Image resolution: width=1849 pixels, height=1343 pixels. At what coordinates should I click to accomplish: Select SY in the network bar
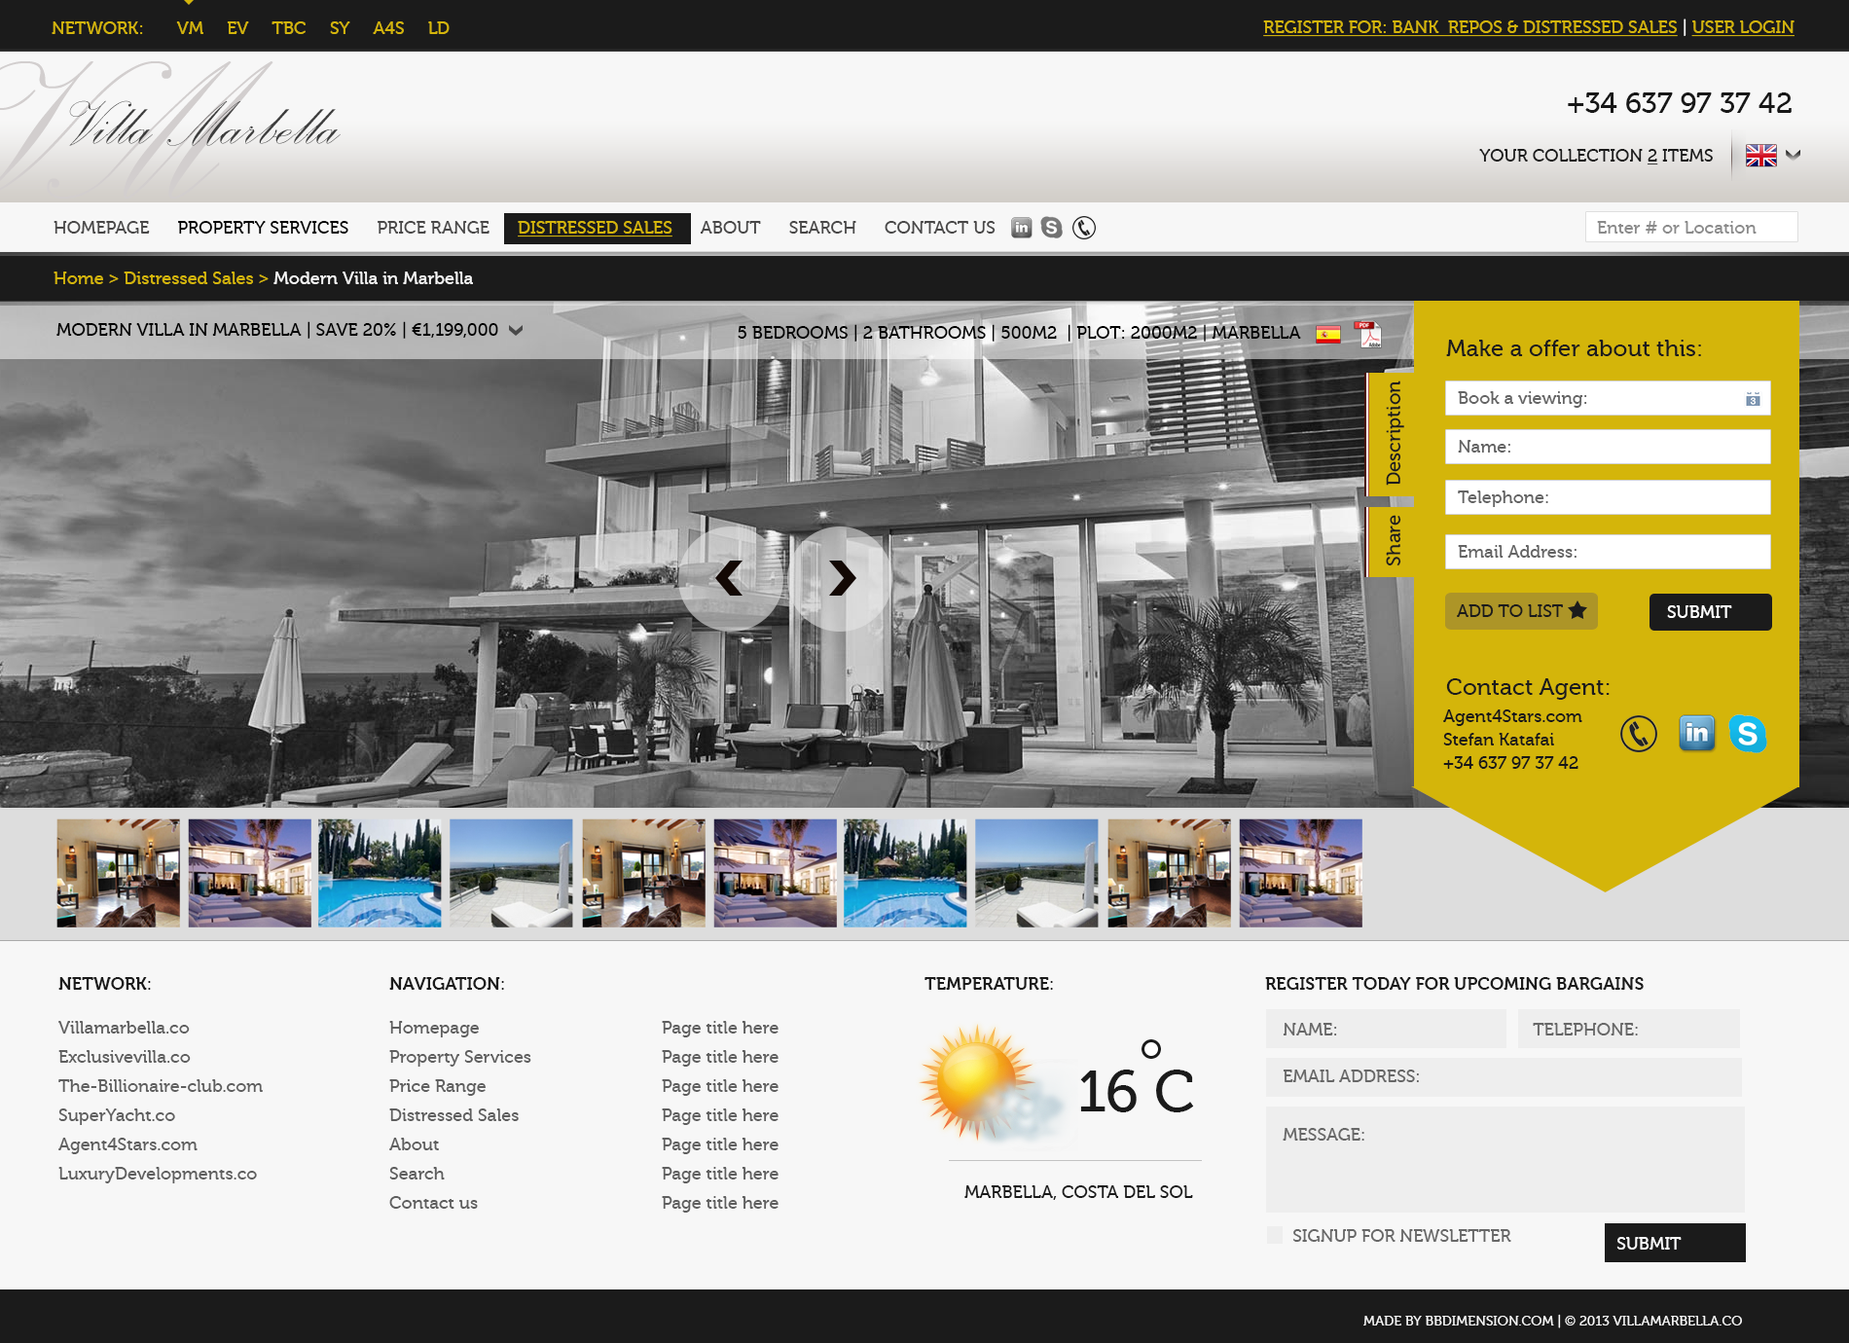point(340,28)
